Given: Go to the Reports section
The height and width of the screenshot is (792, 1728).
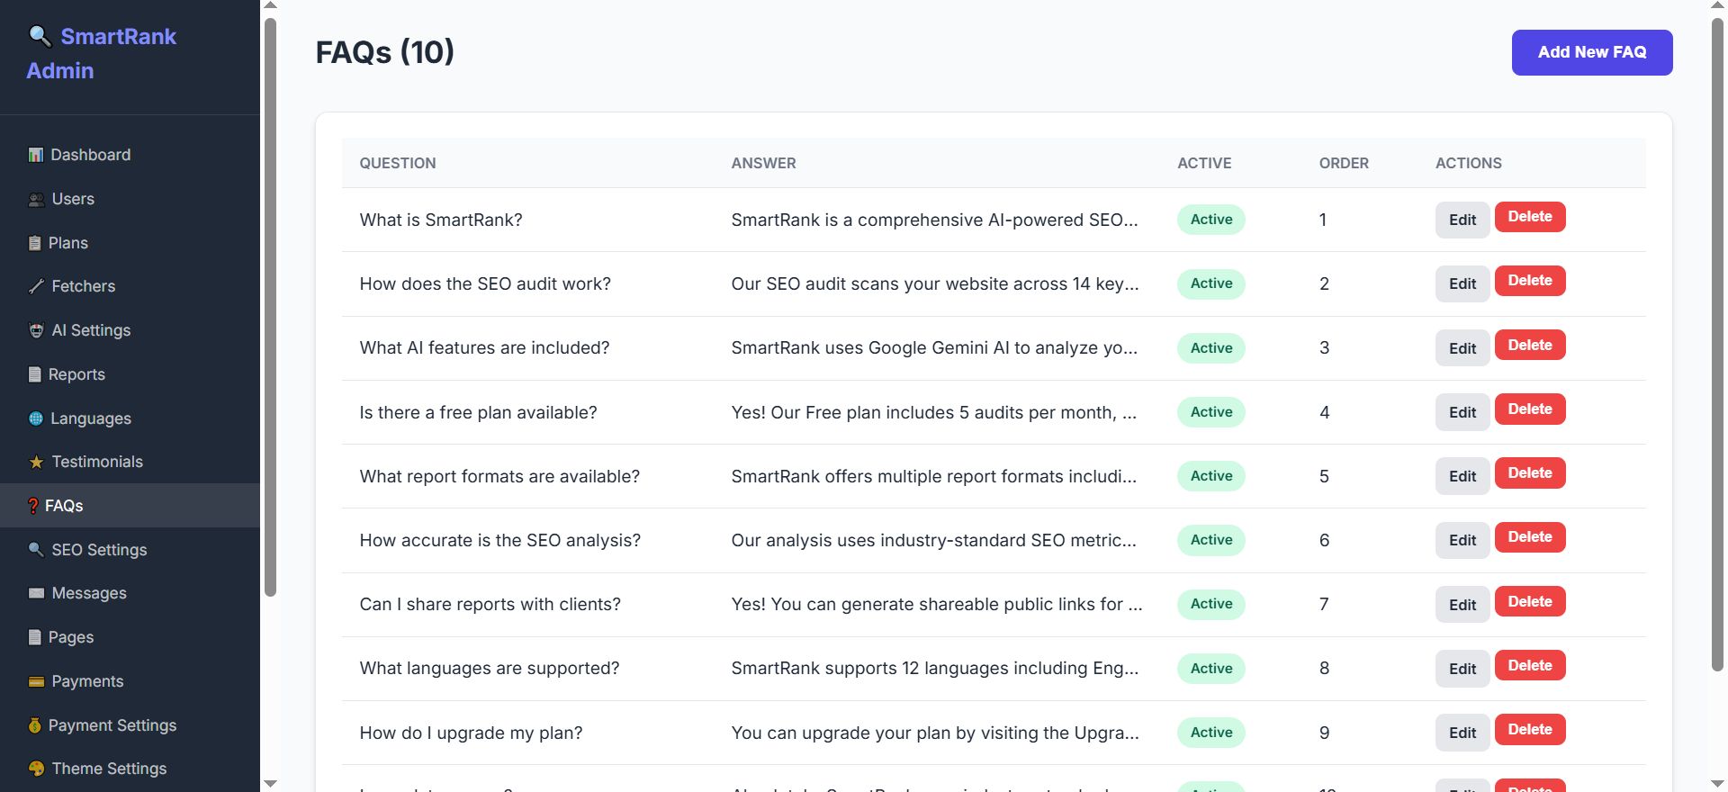Looking at the screenshot, I should click(x=76, y=374).
